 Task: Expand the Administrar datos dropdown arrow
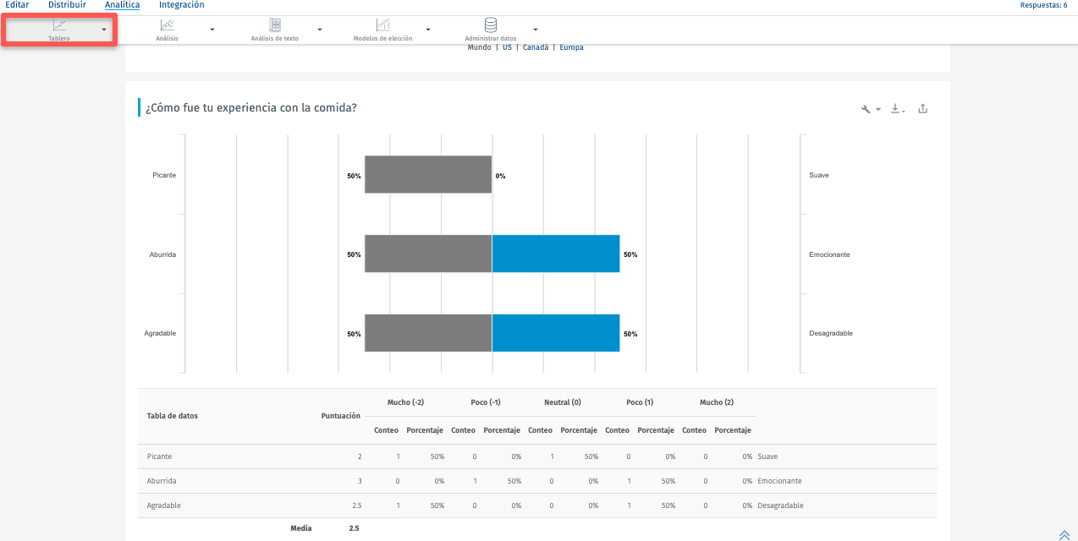[x=536, y=30]
